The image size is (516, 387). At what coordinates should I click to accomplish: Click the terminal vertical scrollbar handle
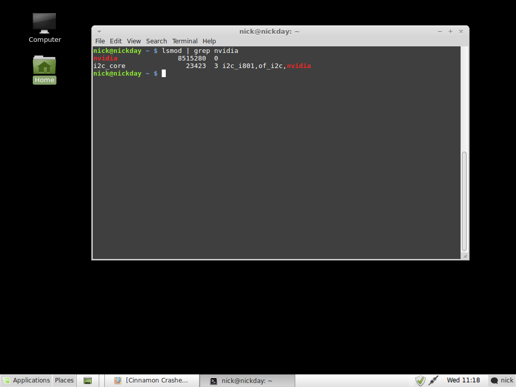coord(464,201)
